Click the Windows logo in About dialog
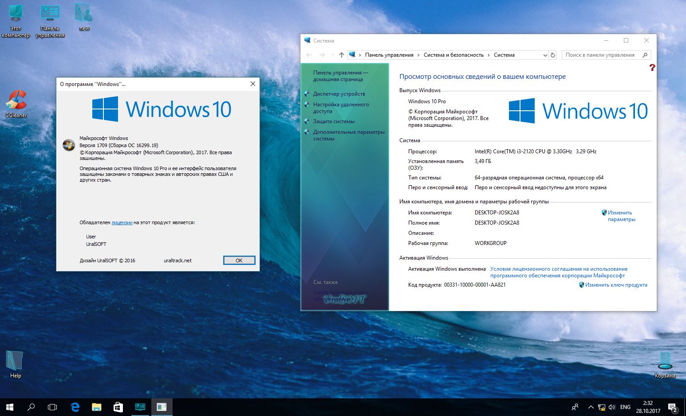This screenshot has height=416, width=686. pyautogui.click(x=162, y=109)
